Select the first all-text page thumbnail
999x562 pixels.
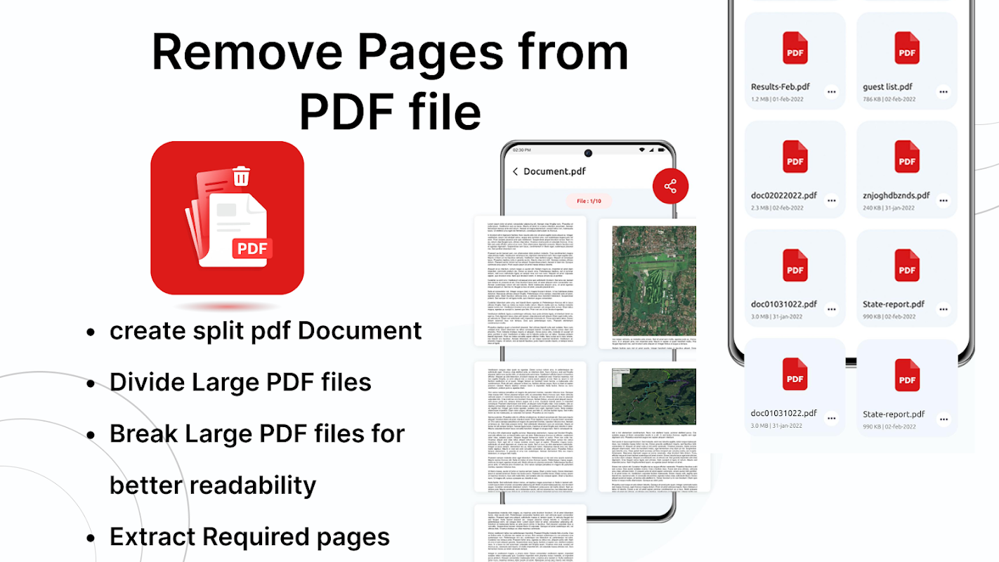(x=530, y=281)
